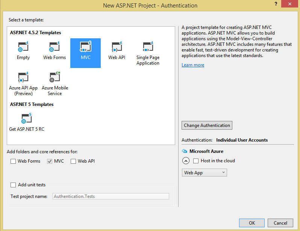Click the Microsoft Azure cloud icon
The height and width of the screenshot is (231, 300).
tap(185, 151)
